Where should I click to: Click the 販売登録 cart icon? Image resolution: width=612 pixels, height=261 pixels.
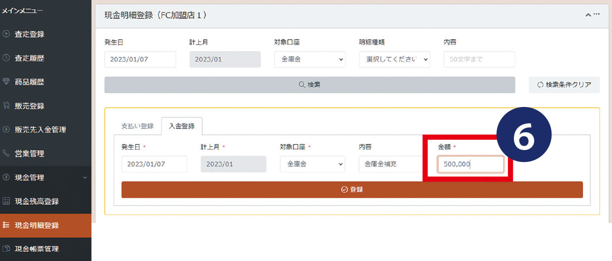coord(6,105)
